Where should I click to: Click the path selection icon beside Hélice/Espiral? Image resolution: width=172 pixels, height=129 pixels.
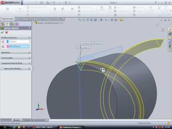pyautogui.click(x=3, y=47)
